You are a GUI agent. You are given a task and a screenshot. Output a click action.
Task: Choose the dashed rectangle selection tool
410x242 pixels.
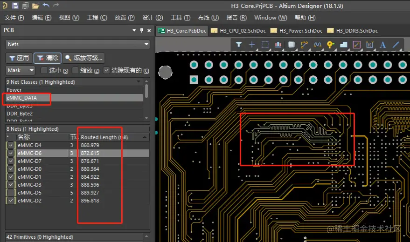[265, 45]
